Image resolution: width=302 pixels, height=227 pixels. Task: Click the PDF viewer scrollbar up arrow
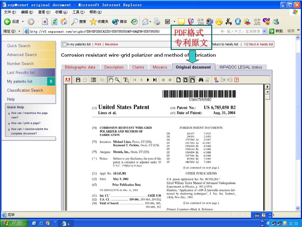point(267,92)
